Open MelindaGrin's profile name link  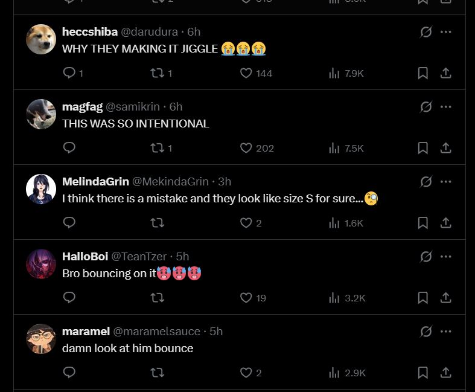point(95,181)
